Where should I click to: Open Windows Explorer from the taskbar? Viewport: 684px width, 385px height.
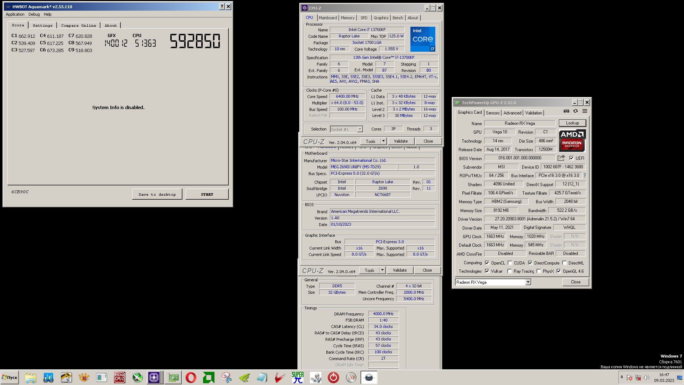tap(31, 378)
